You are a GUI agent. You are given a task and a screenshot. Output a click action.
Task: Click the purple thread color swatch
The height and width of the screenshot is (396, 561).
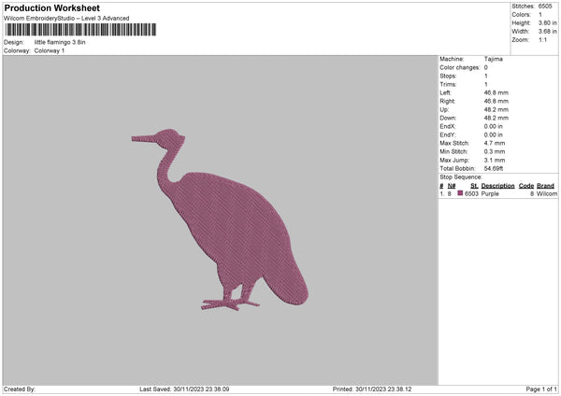(459, 193)
